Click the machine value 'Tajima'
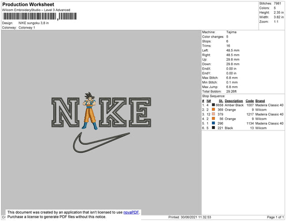This screenshot has height=221, width=286. [x=231, y=32]
